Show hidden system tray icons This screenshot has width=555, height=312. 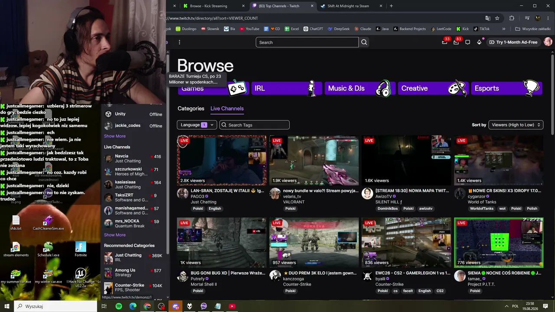point(506,306)
